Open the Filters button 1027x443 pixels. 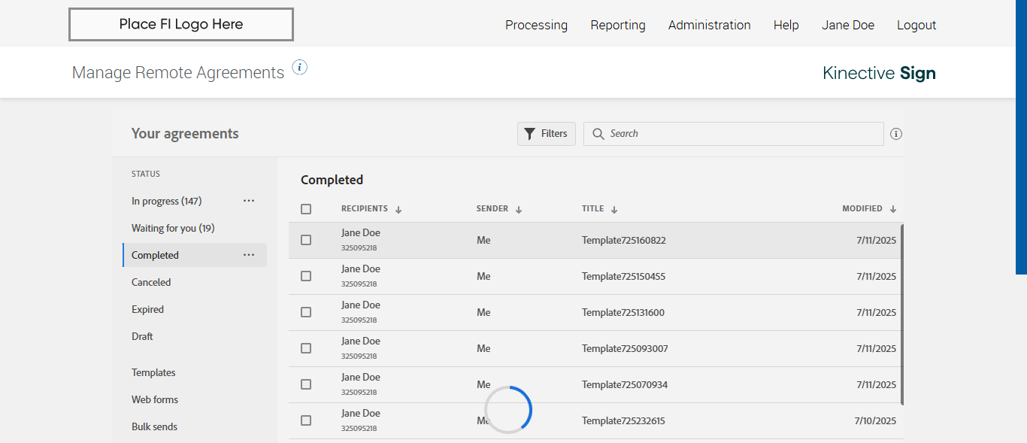click(547, 134)
